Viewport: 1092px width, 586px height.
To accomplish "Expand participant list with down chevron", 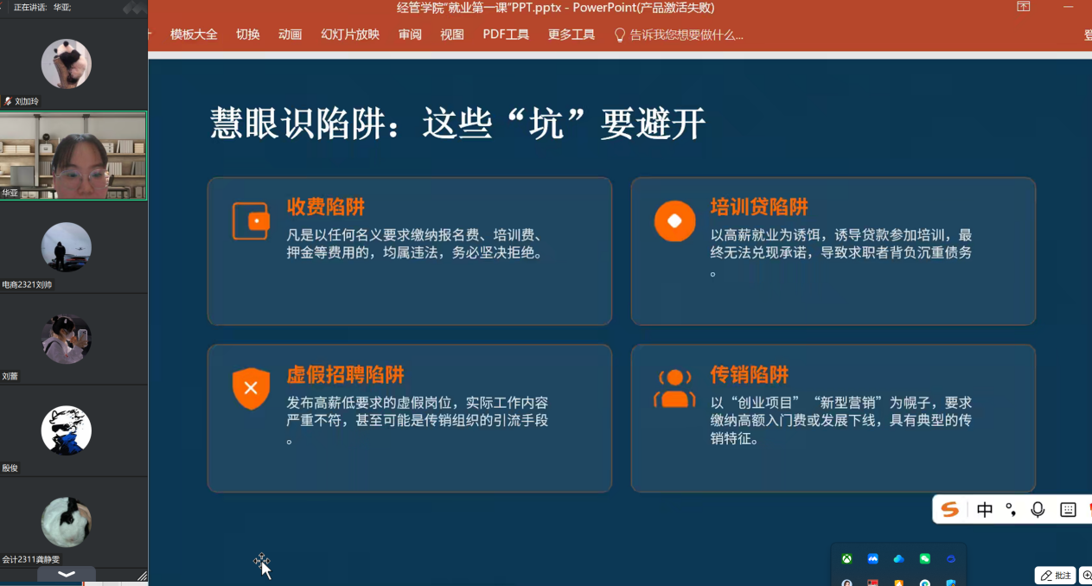I will (67, 574).
